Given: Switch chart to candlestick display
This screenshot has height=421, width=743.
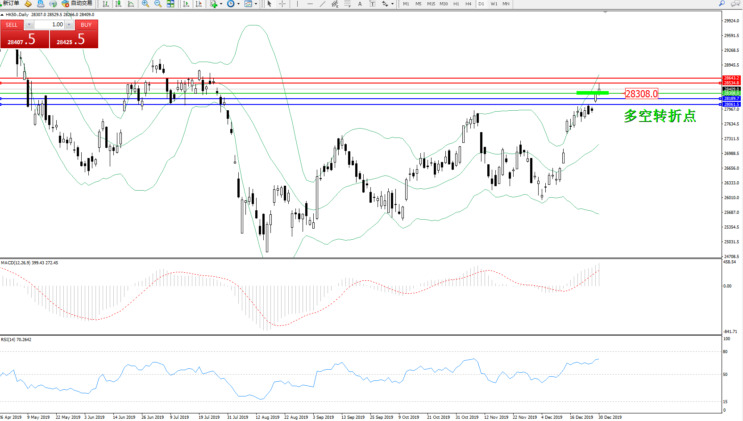Looking at the screenshot, I should point(118,4).
